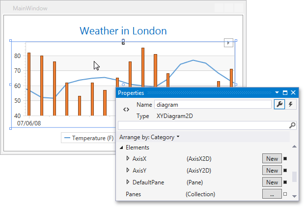Click the link anchor icon atop the diagram

coord(123,42)
